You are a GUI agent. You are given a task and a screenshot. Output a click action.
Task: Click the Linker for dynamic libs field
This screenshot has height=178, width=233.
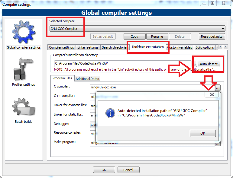[93, 106]
